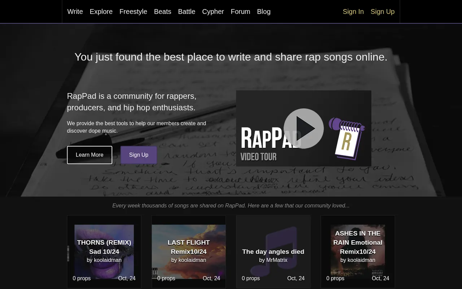
Task: Browse the Beats section
Action: pyautogui.click(x=162, y=12)
